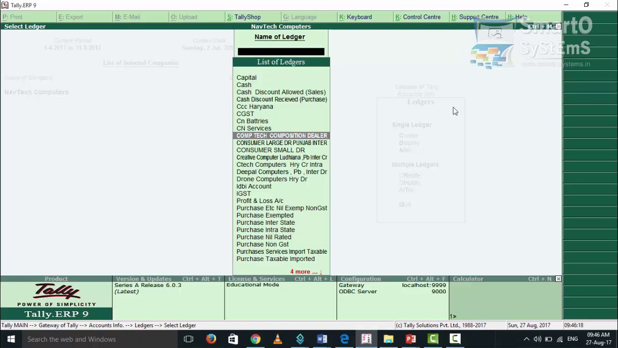Show hidden system tray icons

526,339
